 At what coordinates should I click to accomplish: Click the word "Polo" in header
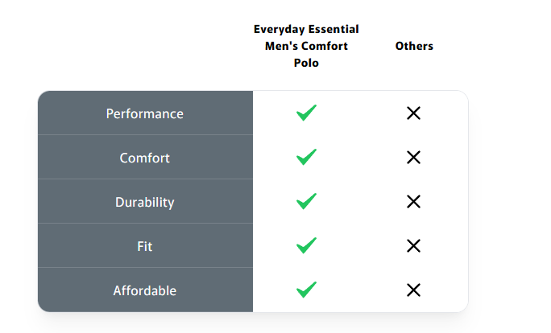coord(306,63)
